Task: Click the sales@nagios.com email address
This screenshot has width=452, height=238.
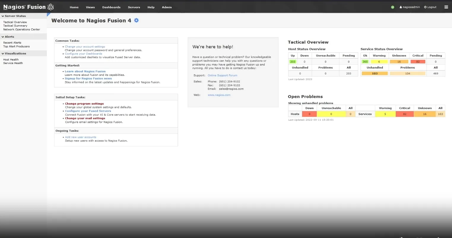Action: pos(231,89)
